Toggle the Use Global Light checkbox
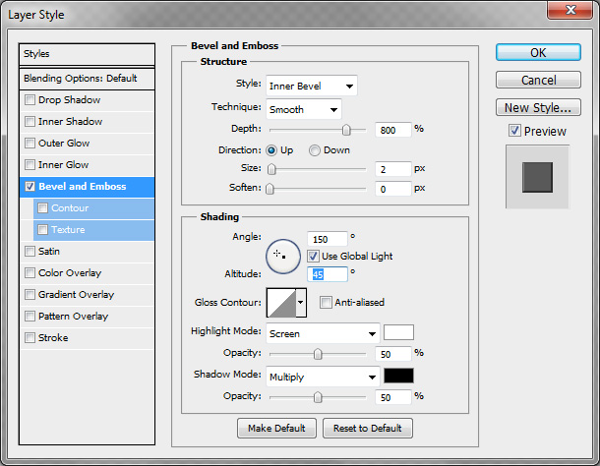Viewport: 600px width, 466px height. tap(313, 256)
